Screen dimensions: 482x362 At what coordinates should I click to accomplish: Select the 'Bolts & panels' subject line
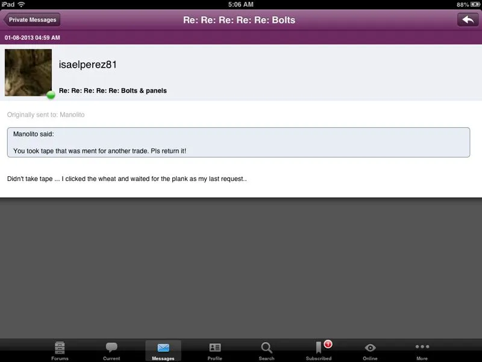click(113, 91)
